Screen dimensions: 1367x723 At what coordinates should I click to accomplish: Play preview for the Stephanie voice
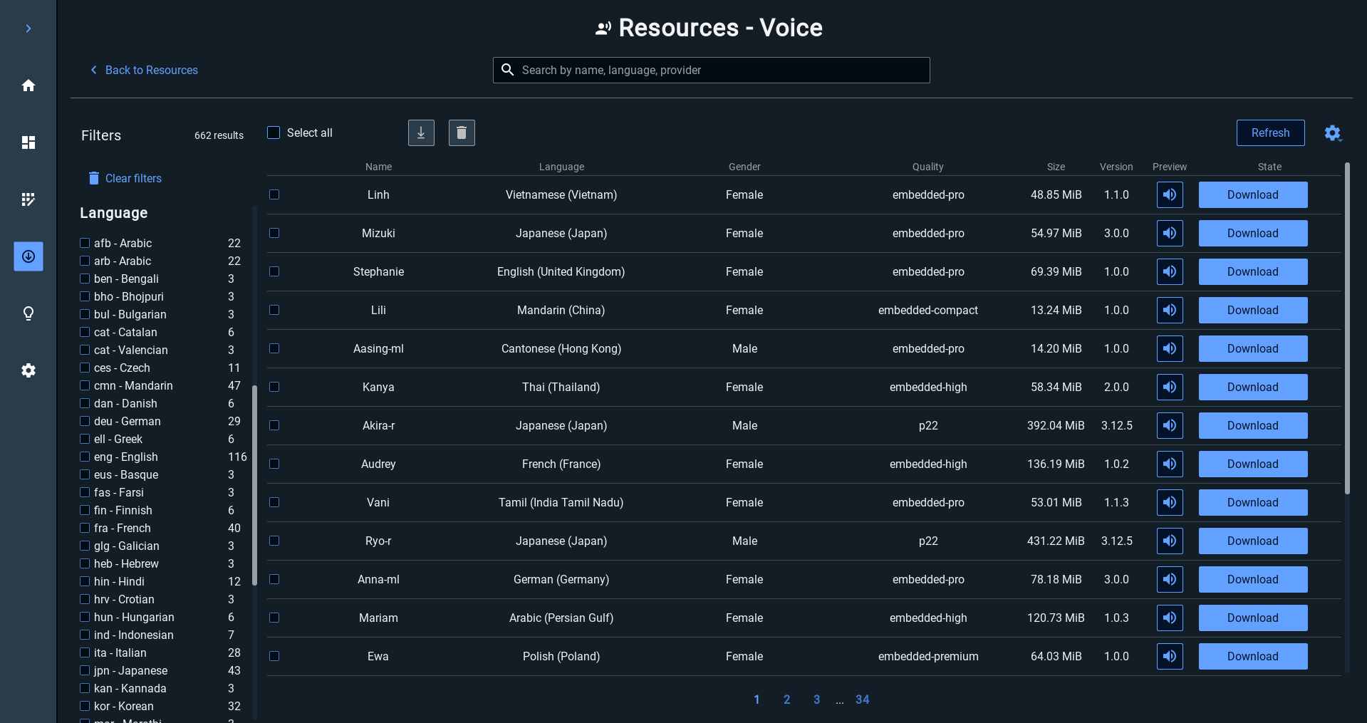tap(1170, 271)
